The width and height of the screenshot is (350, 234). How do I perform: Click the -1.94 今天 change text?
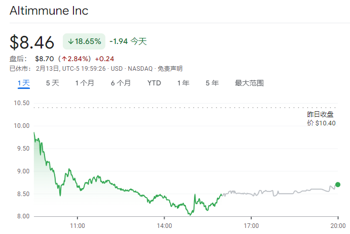(x=128, y=41)
